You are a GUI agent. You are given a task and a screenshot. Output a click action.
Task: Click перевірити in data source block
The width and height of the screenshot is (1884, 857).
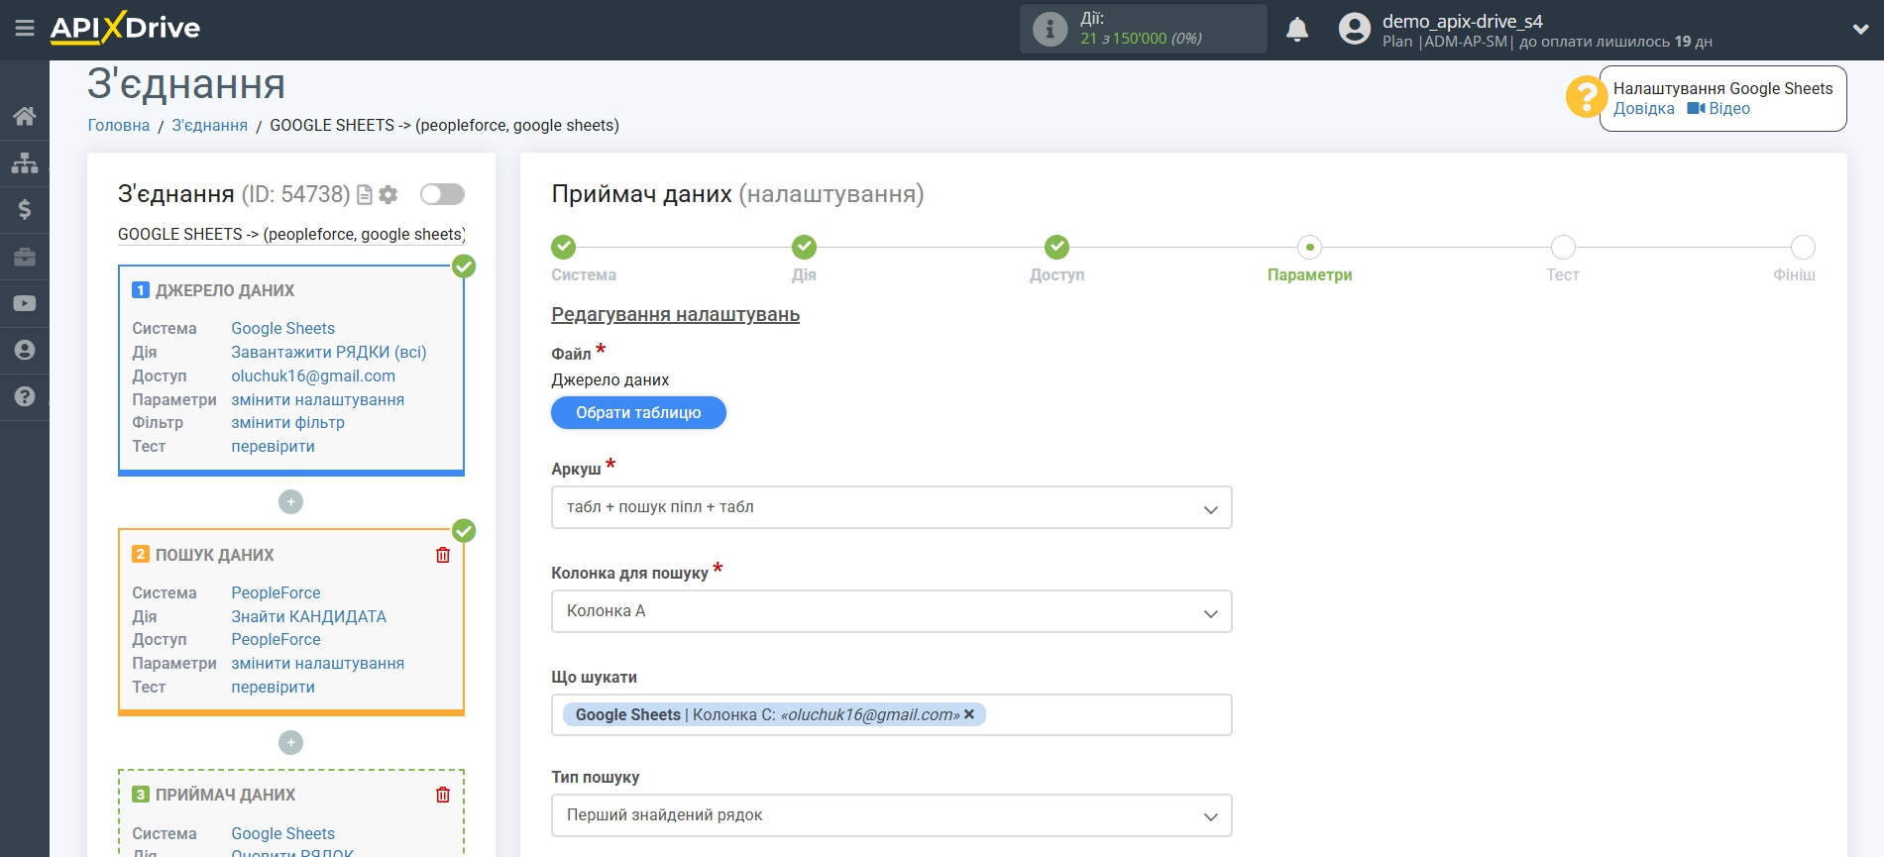(x=274, y=446)
